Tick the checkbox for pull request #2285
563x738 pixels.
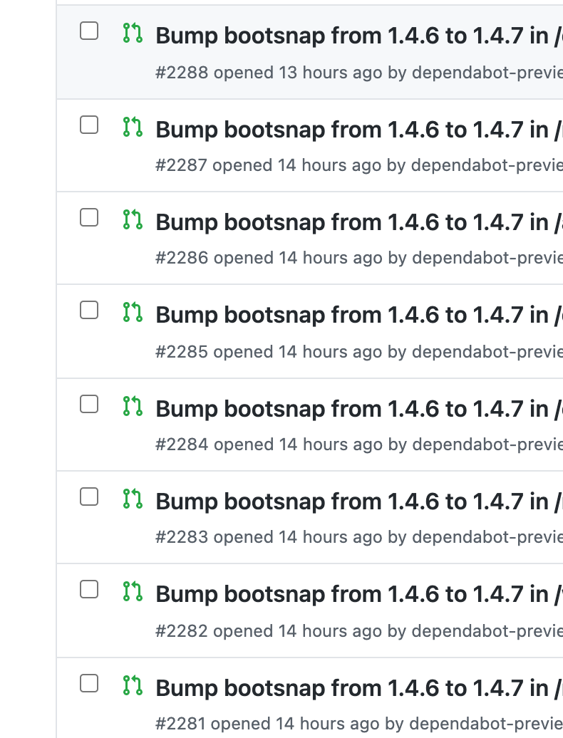pos(89,311)
